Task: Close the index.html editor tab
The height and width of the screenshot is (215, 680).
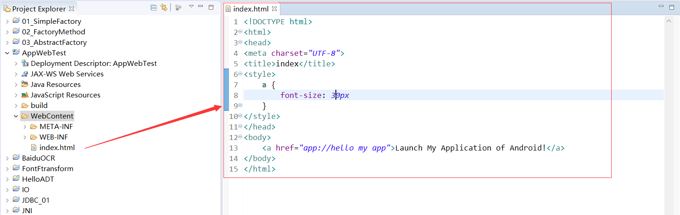Action: (274, 9)
